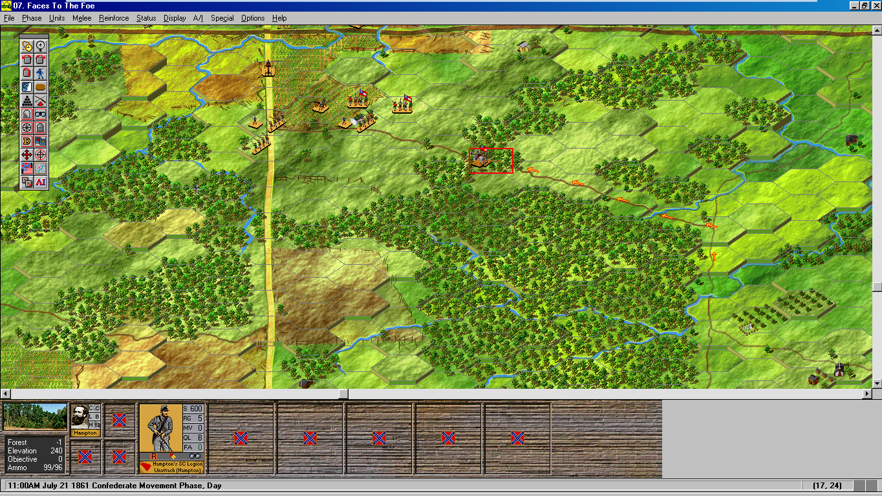Click the vertical scrollbar down arrow
The height and width of the screenshot is (496, 882).
tap(877, 384)
